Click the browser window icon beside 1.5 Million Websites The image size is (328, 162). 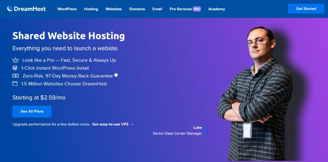[15, 84]
